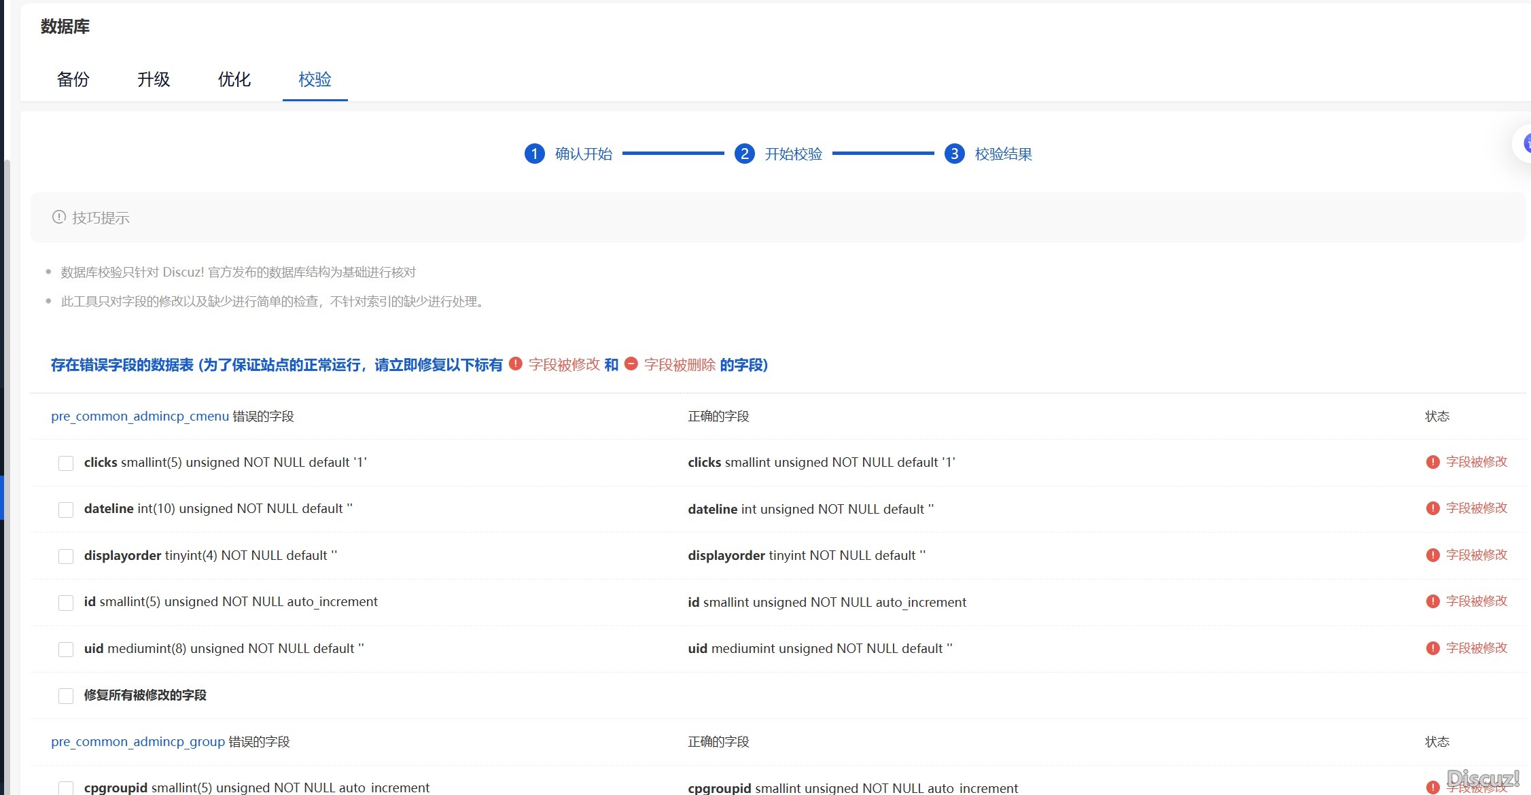Viewport: 1531px width, 795px height.
Task: Click the step 1 circle icon
Action: 534,154
